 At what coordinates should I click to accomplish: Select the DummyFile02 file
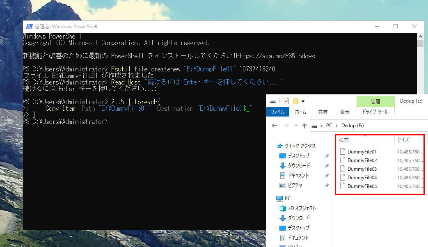pyautogui.click(x=362, y=160)
